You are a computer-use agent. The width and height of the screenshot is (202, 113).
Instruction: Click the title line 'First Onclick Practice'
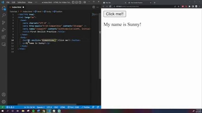pyautogui.click(x=44, y=32)
